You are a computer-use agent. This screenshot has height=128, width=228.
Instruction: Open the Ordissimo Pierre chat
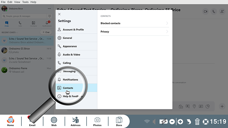27,70
